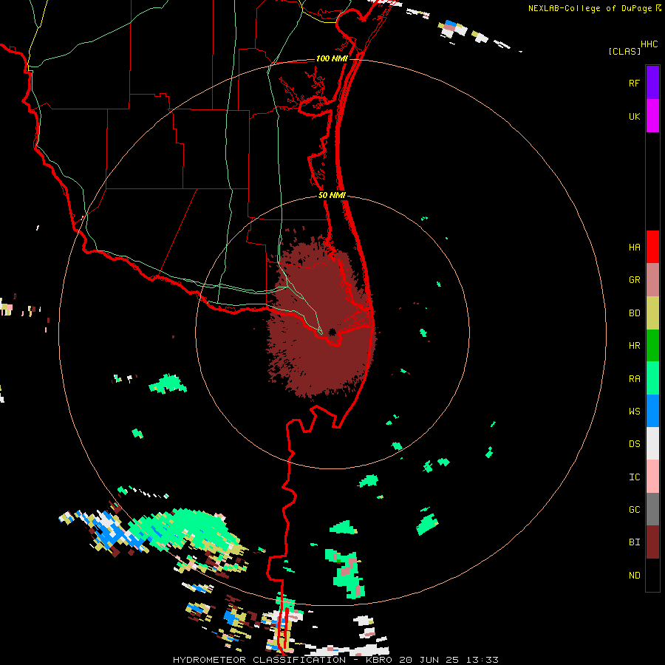The image size is (665, 665).
Task: Click the HHC product code label
Action: coord(649,44)
